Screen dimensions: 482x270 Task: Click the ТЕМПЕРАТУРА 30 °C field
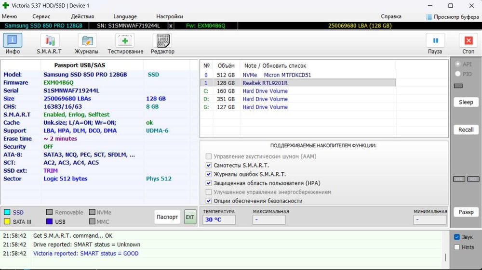[x=219, y=219]
